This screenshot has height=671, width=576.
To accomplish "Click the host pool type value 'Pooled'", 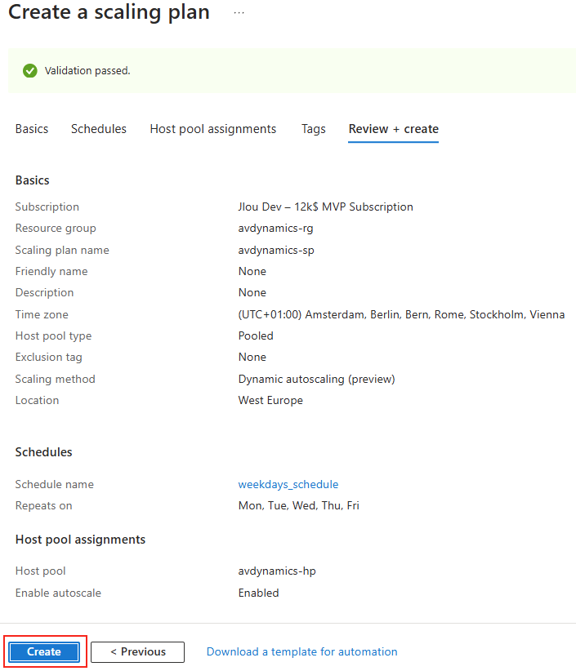I will coord(256,336).
